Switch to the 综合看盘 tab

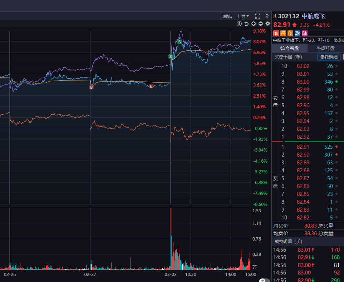(289, 48)
